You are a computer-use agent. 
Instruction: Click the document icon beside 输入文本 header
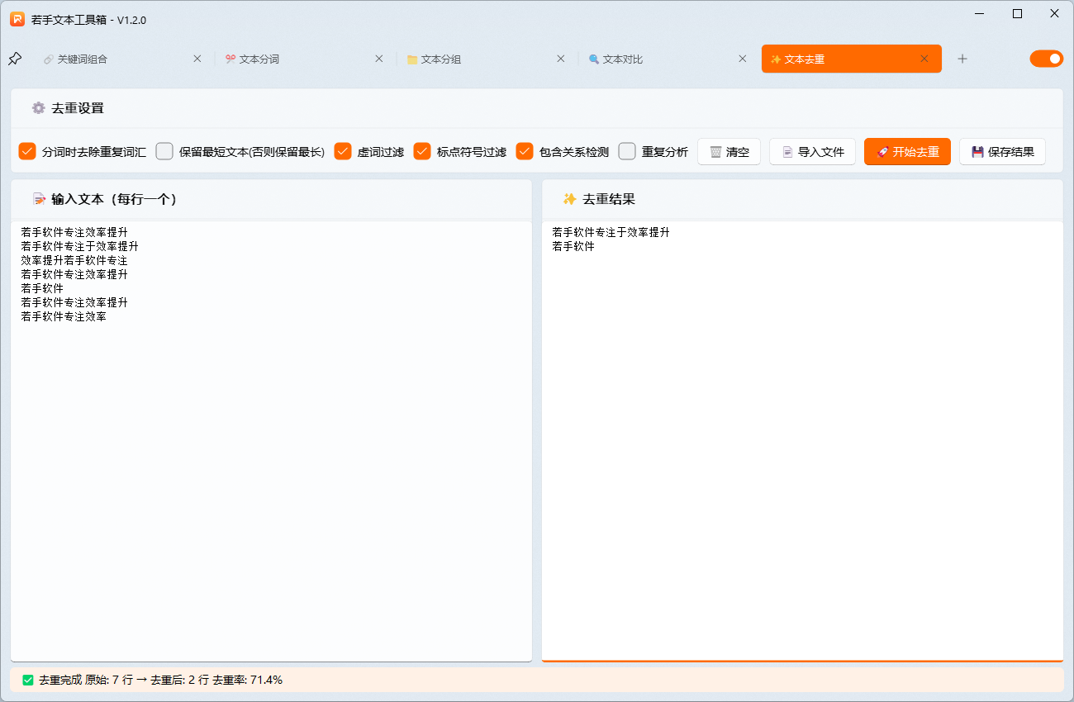point(37,199)
